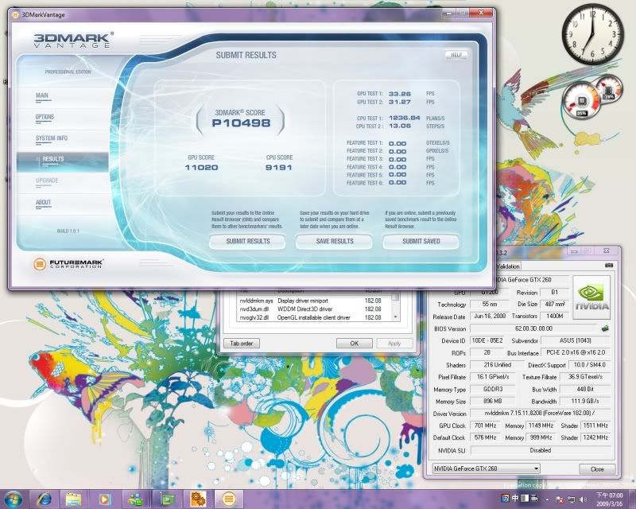
Task: Switch to the GPU-Z taskbar window
Action: [167, 499]
